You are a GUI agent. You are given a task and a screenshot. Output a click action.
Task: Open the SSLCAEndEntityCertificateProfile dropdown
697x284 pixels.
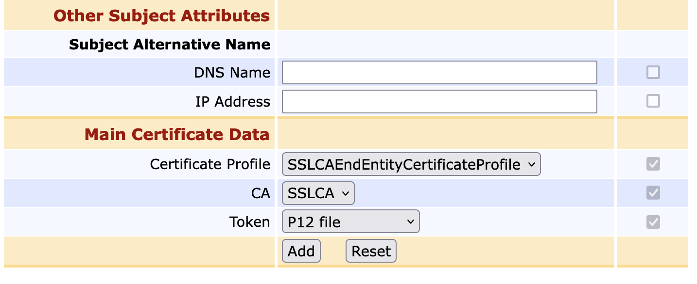[x=411, y=165]
